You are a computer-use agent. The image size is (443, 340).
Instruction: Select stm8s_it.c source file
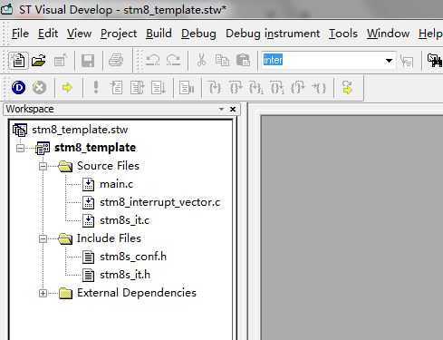pos(125,220)
